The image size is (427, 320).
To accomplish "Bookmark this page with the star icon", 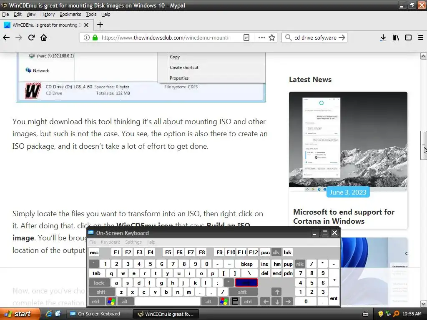I will tap(272, 37).
